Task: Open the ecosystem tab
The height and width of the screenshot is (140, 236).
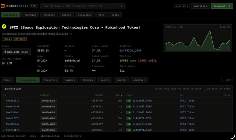Action: 85,15
